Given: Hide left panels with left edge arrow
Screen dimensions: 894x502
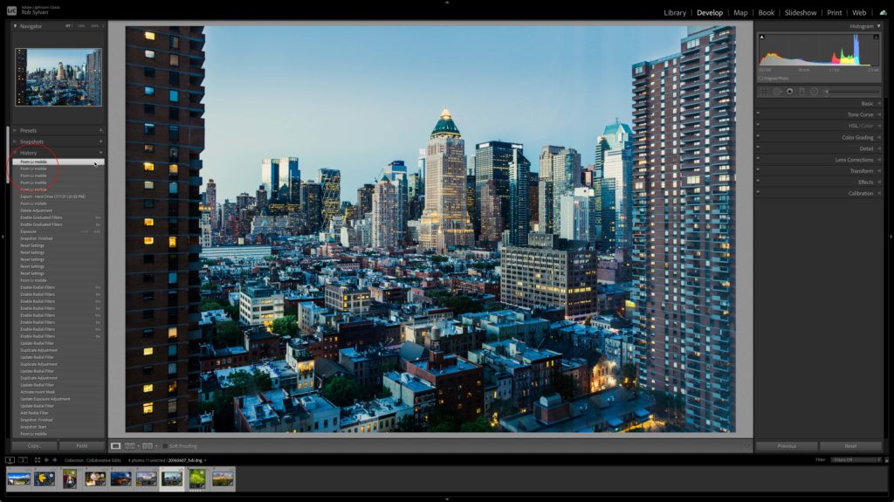Looking at the screenshot, I should (3, 237).
